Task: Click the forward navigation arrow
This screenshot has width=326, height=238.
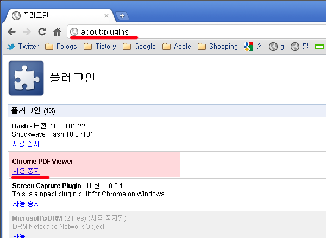Action: (27, 32)
